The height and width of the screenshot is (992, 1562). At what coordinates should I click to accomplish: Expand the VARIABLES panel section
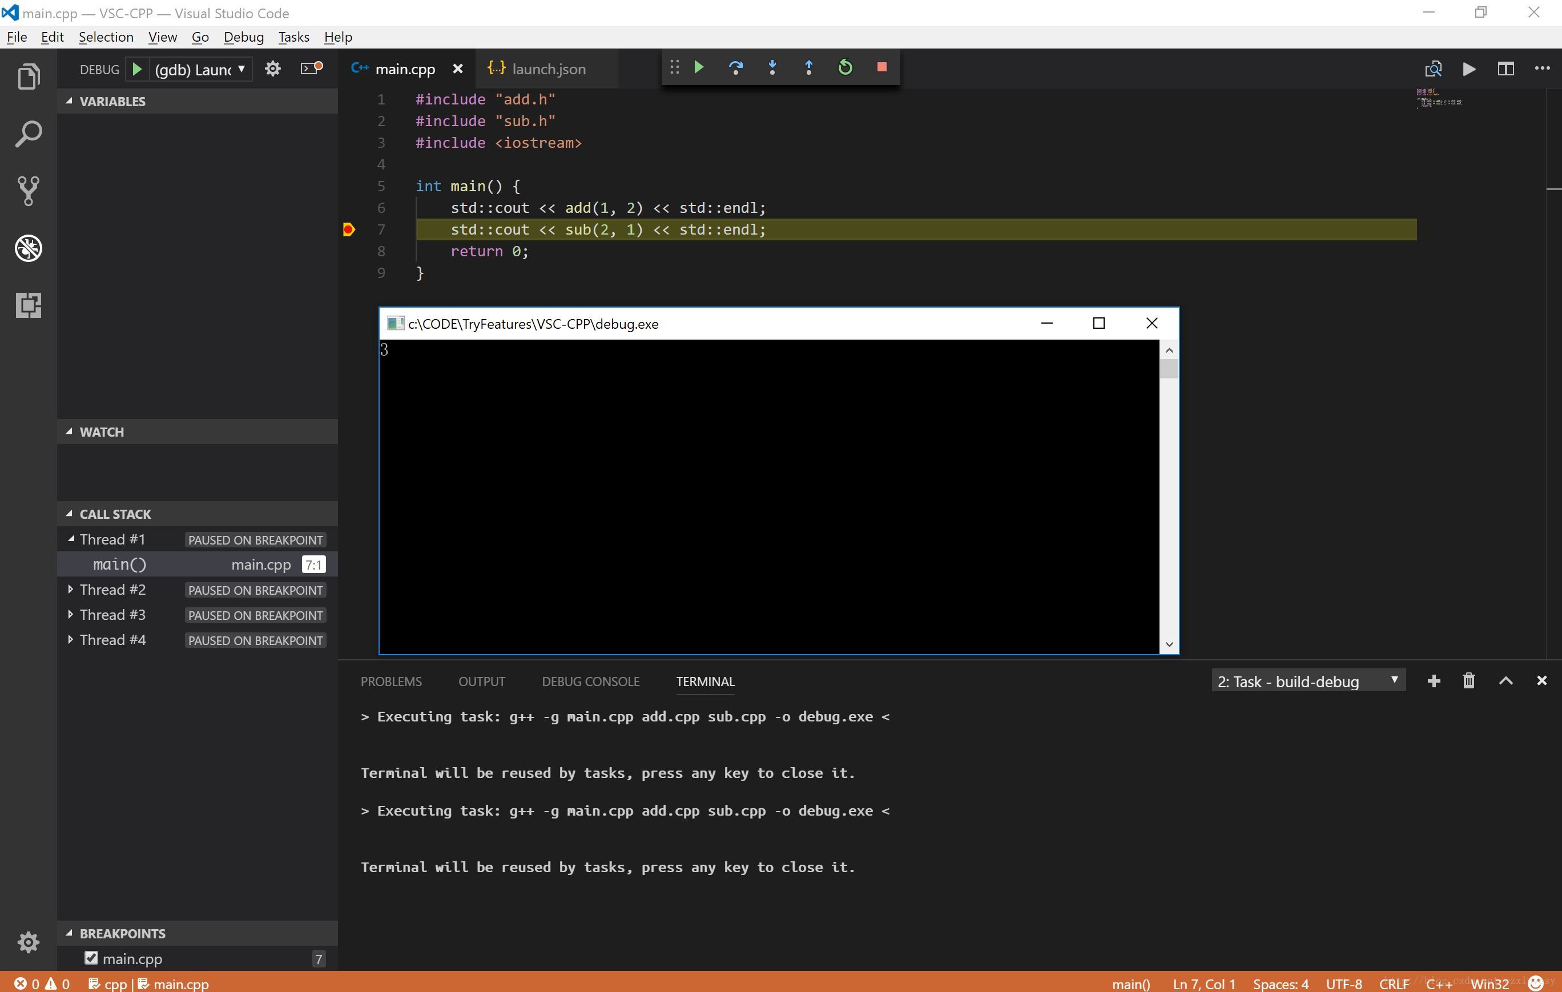[x=112, y=101]
